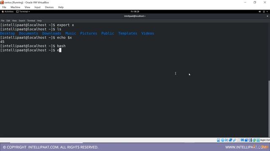Click the terminal cursor on the last prompt line
Screen dimensions: 270x151
(60, 50)
